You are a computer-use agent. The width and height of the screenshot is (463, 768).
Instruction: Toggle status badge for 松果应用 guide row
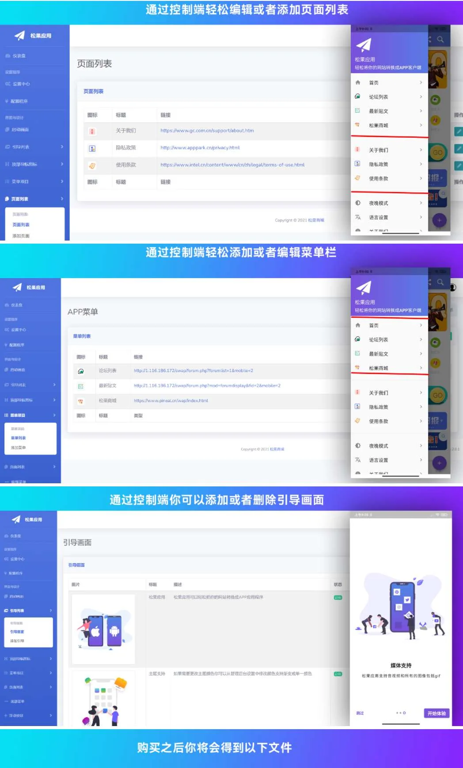pyautogui.click(x=338, y=598)
